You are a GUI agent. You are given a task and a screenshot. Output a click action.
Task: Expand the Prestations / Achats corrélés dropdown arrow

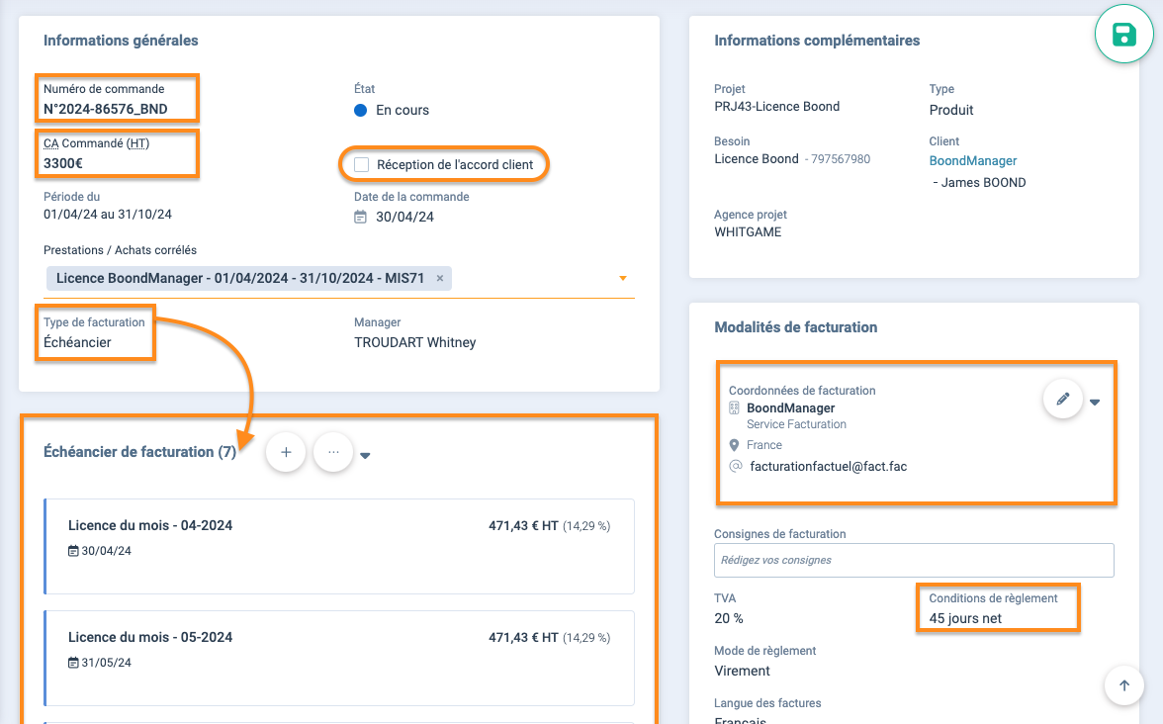623,278
